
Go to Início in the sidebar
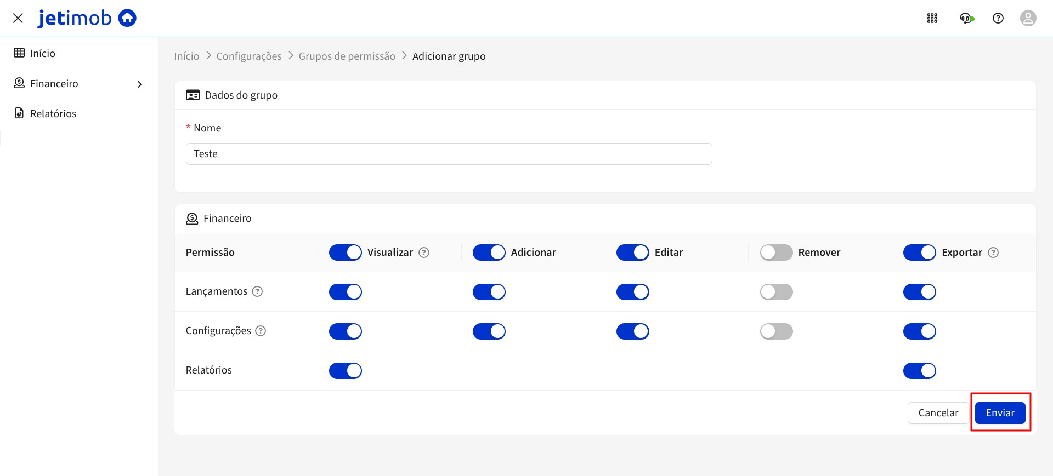coord(42,54)
